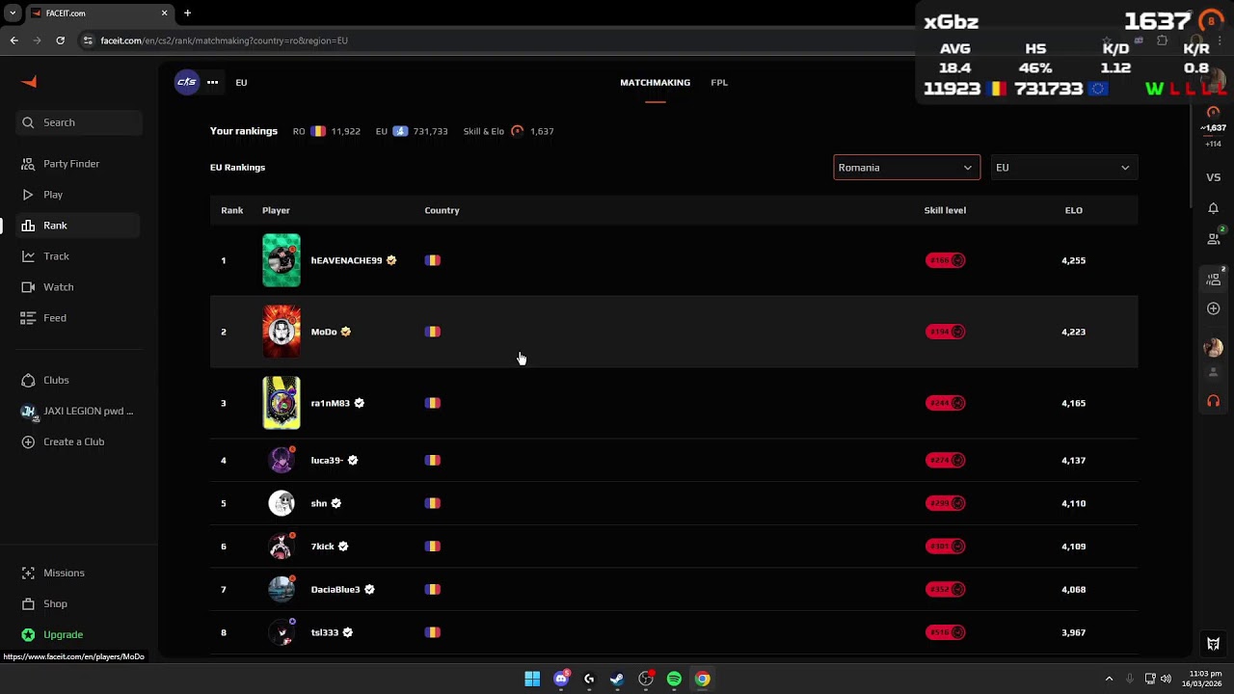Viewport: 1234px width, 694px height.
Task: Click the 1,637 ELO indicator in right sidebar
Action: pos(1213,127)
